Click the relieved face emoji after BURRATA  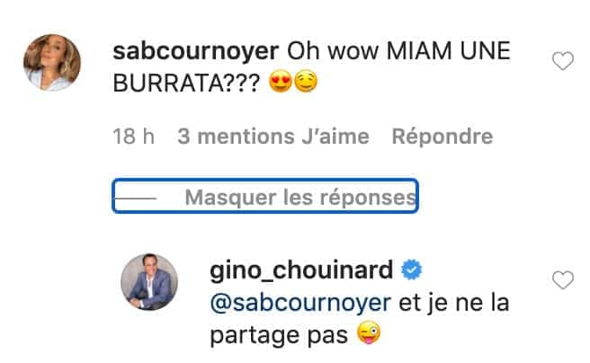[x=306, y=83]
